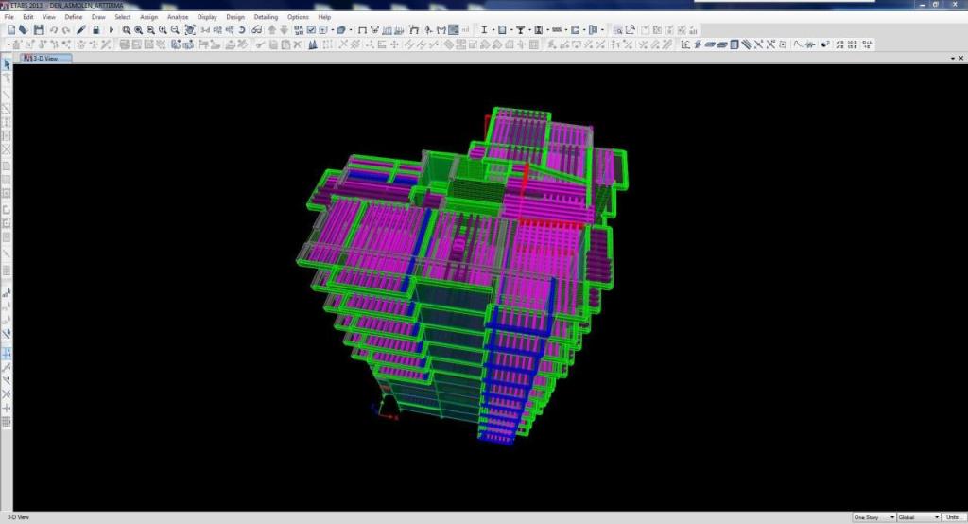968x524 pixels.
Task: Click the Units button in status bar
Action: [x=953, y=517]
